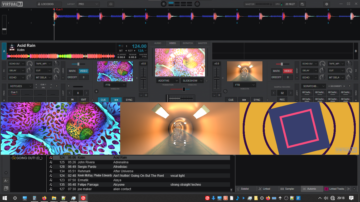Trigger the Cue 1 hotcue pad
Viewport: 360px width, 202px height.
click(x=14, y=93)
